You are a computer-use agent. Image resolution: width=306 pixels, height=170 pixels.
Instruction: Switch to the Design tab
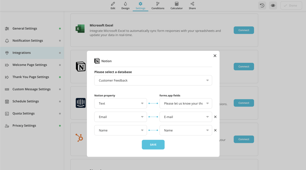tap(125, 5)
